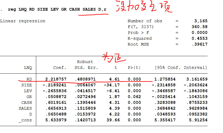Click the command line 'reg LNQ RD SIZE LEV GR CASH SALES D,r'
223x133 pixels.
click(x=57, y=9)
